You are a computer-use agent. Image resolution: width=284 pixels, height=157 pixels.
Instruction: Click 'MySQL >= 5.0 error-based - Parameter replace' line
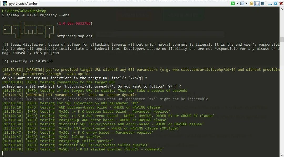78,133
